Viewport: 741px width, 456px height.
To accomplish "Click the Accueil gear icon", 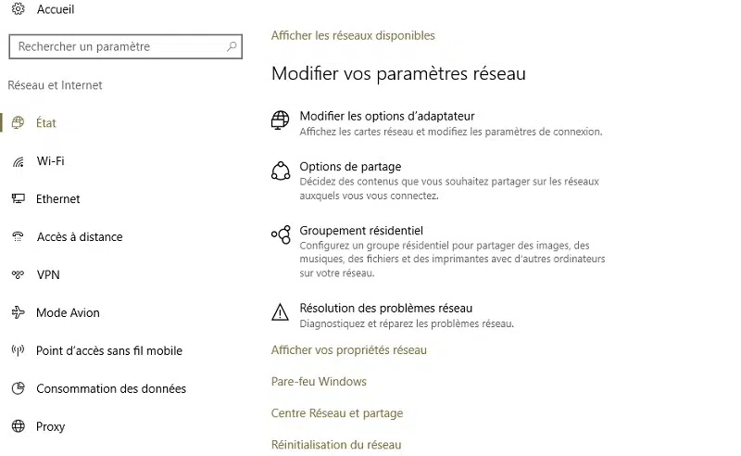I will pyautogui.click(x=18, y=9).
